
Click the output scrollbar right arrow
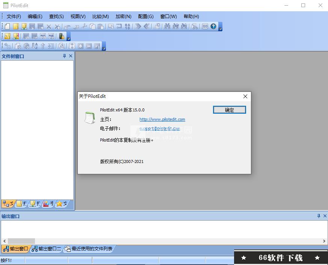pyautogui.click(x=324, y=241)
